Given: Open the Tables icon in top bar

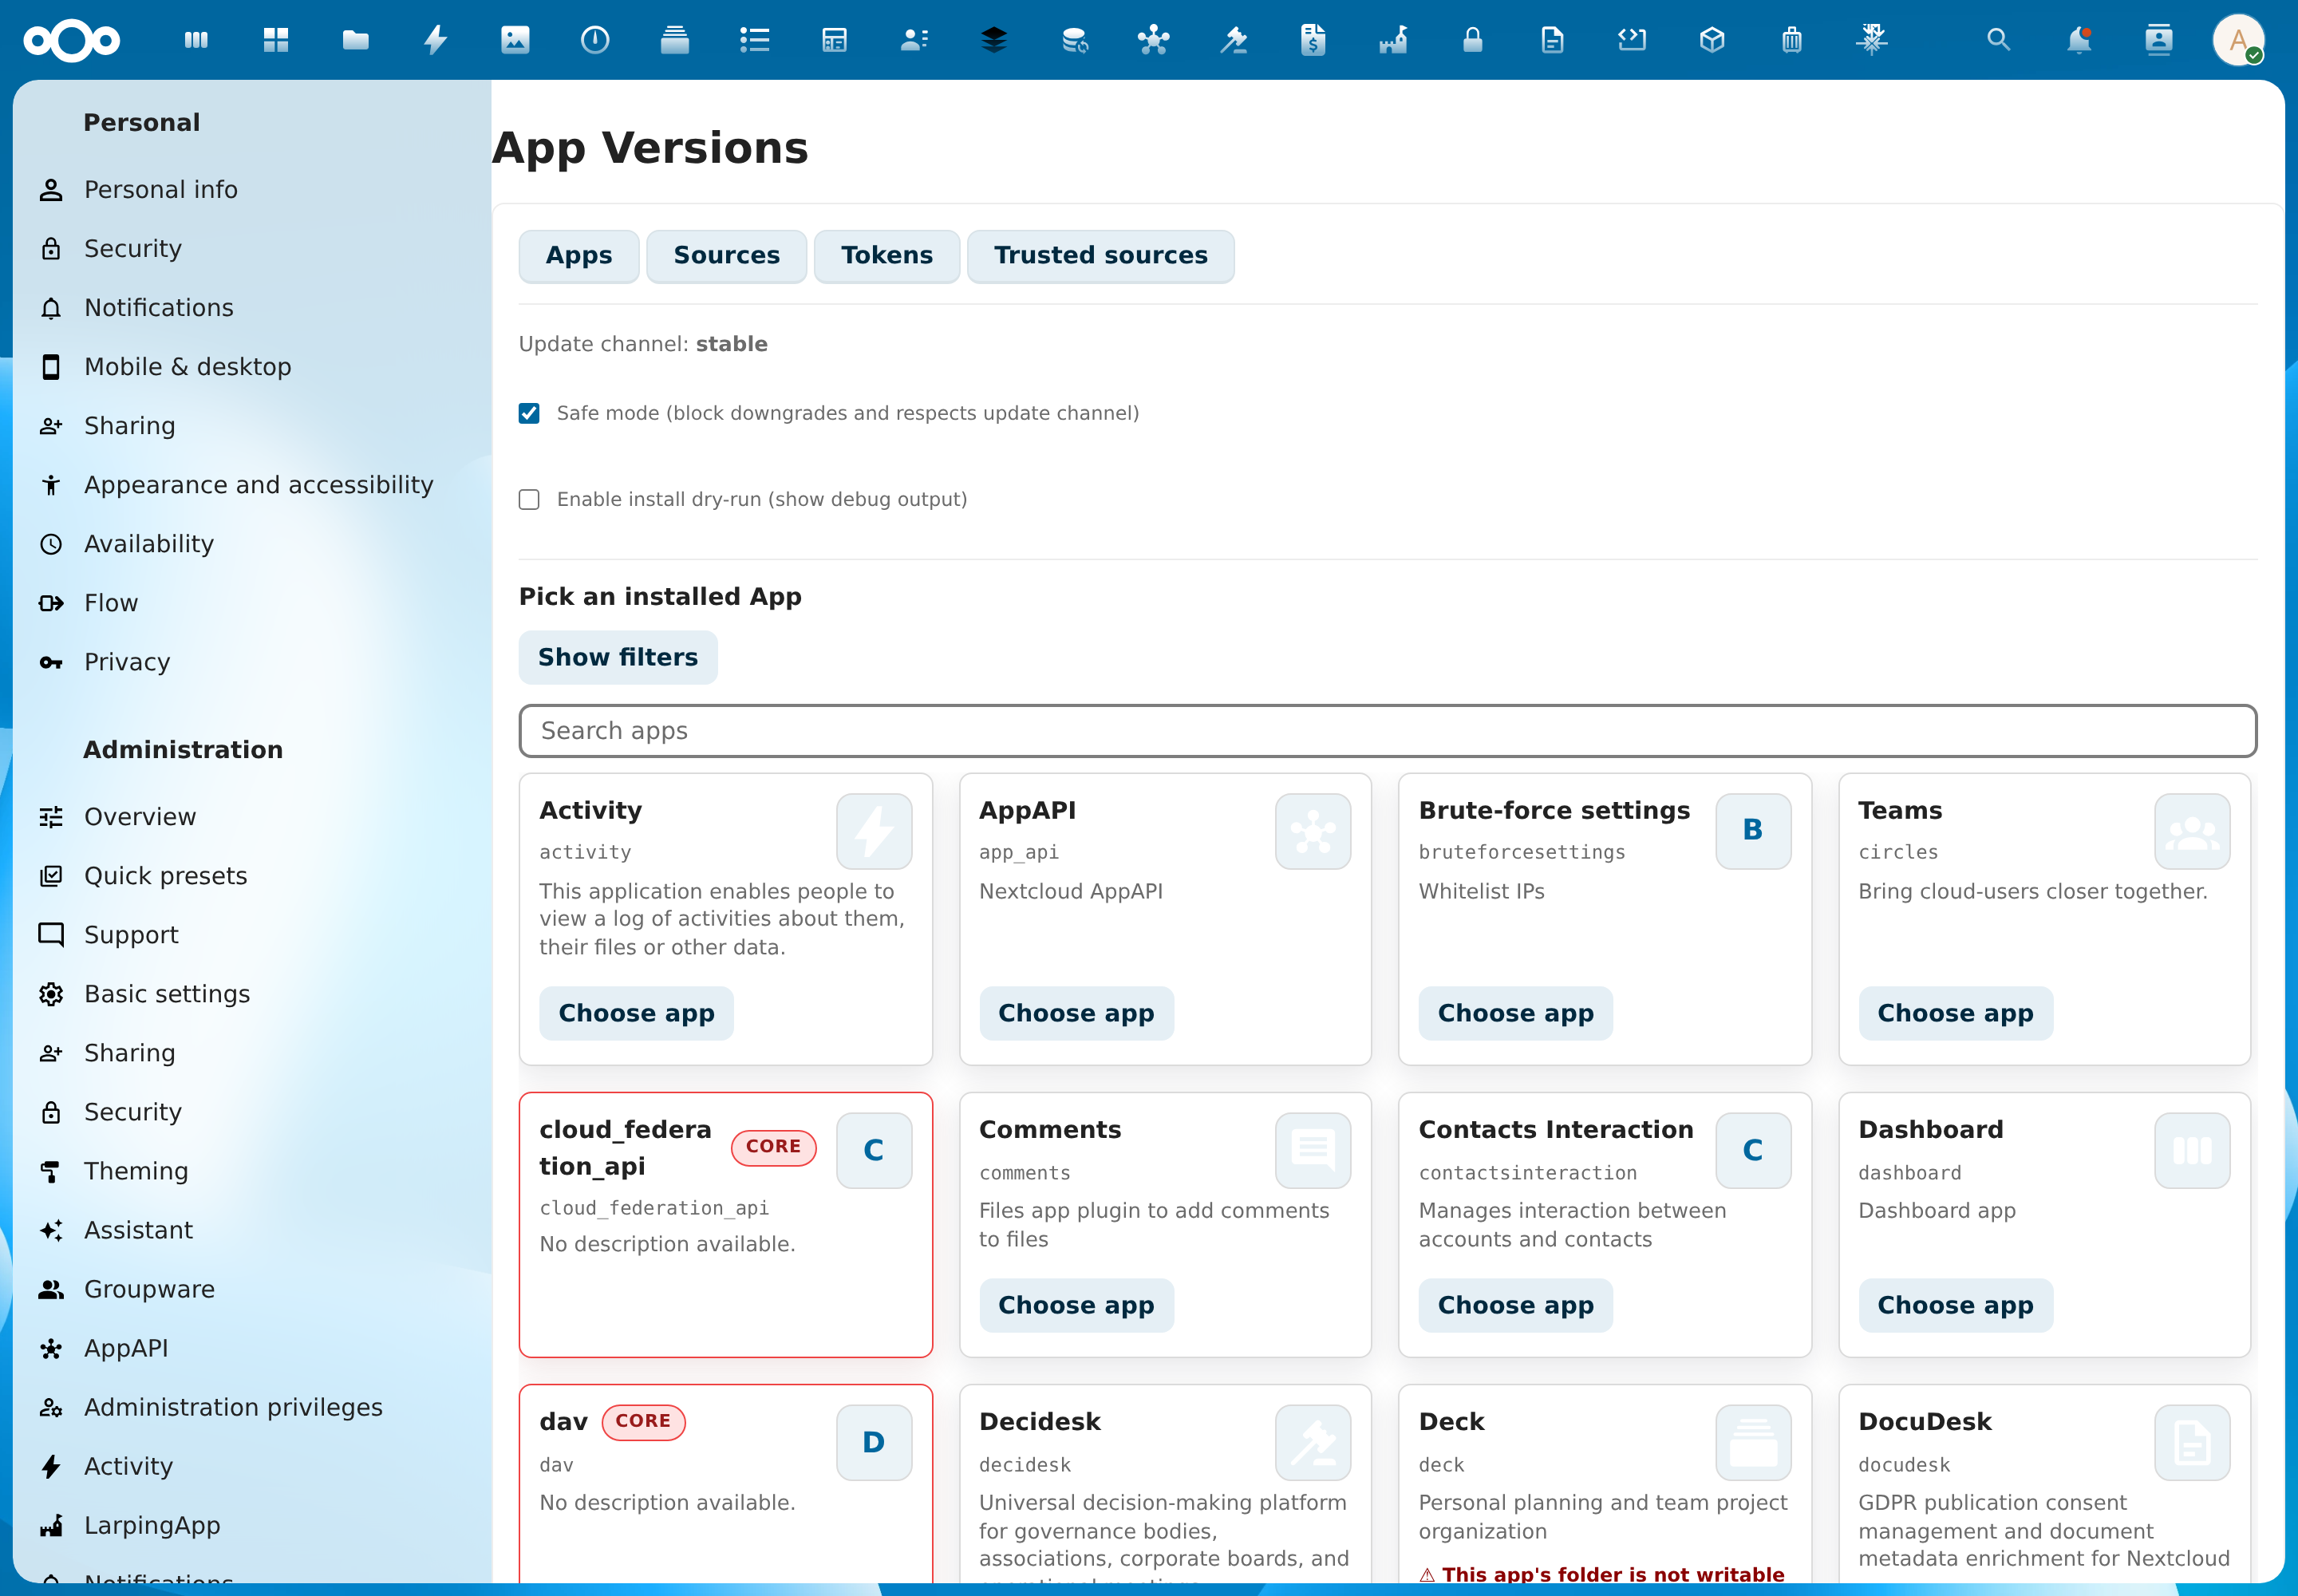Looking at the screenshot, I should (x=835, y=40).
